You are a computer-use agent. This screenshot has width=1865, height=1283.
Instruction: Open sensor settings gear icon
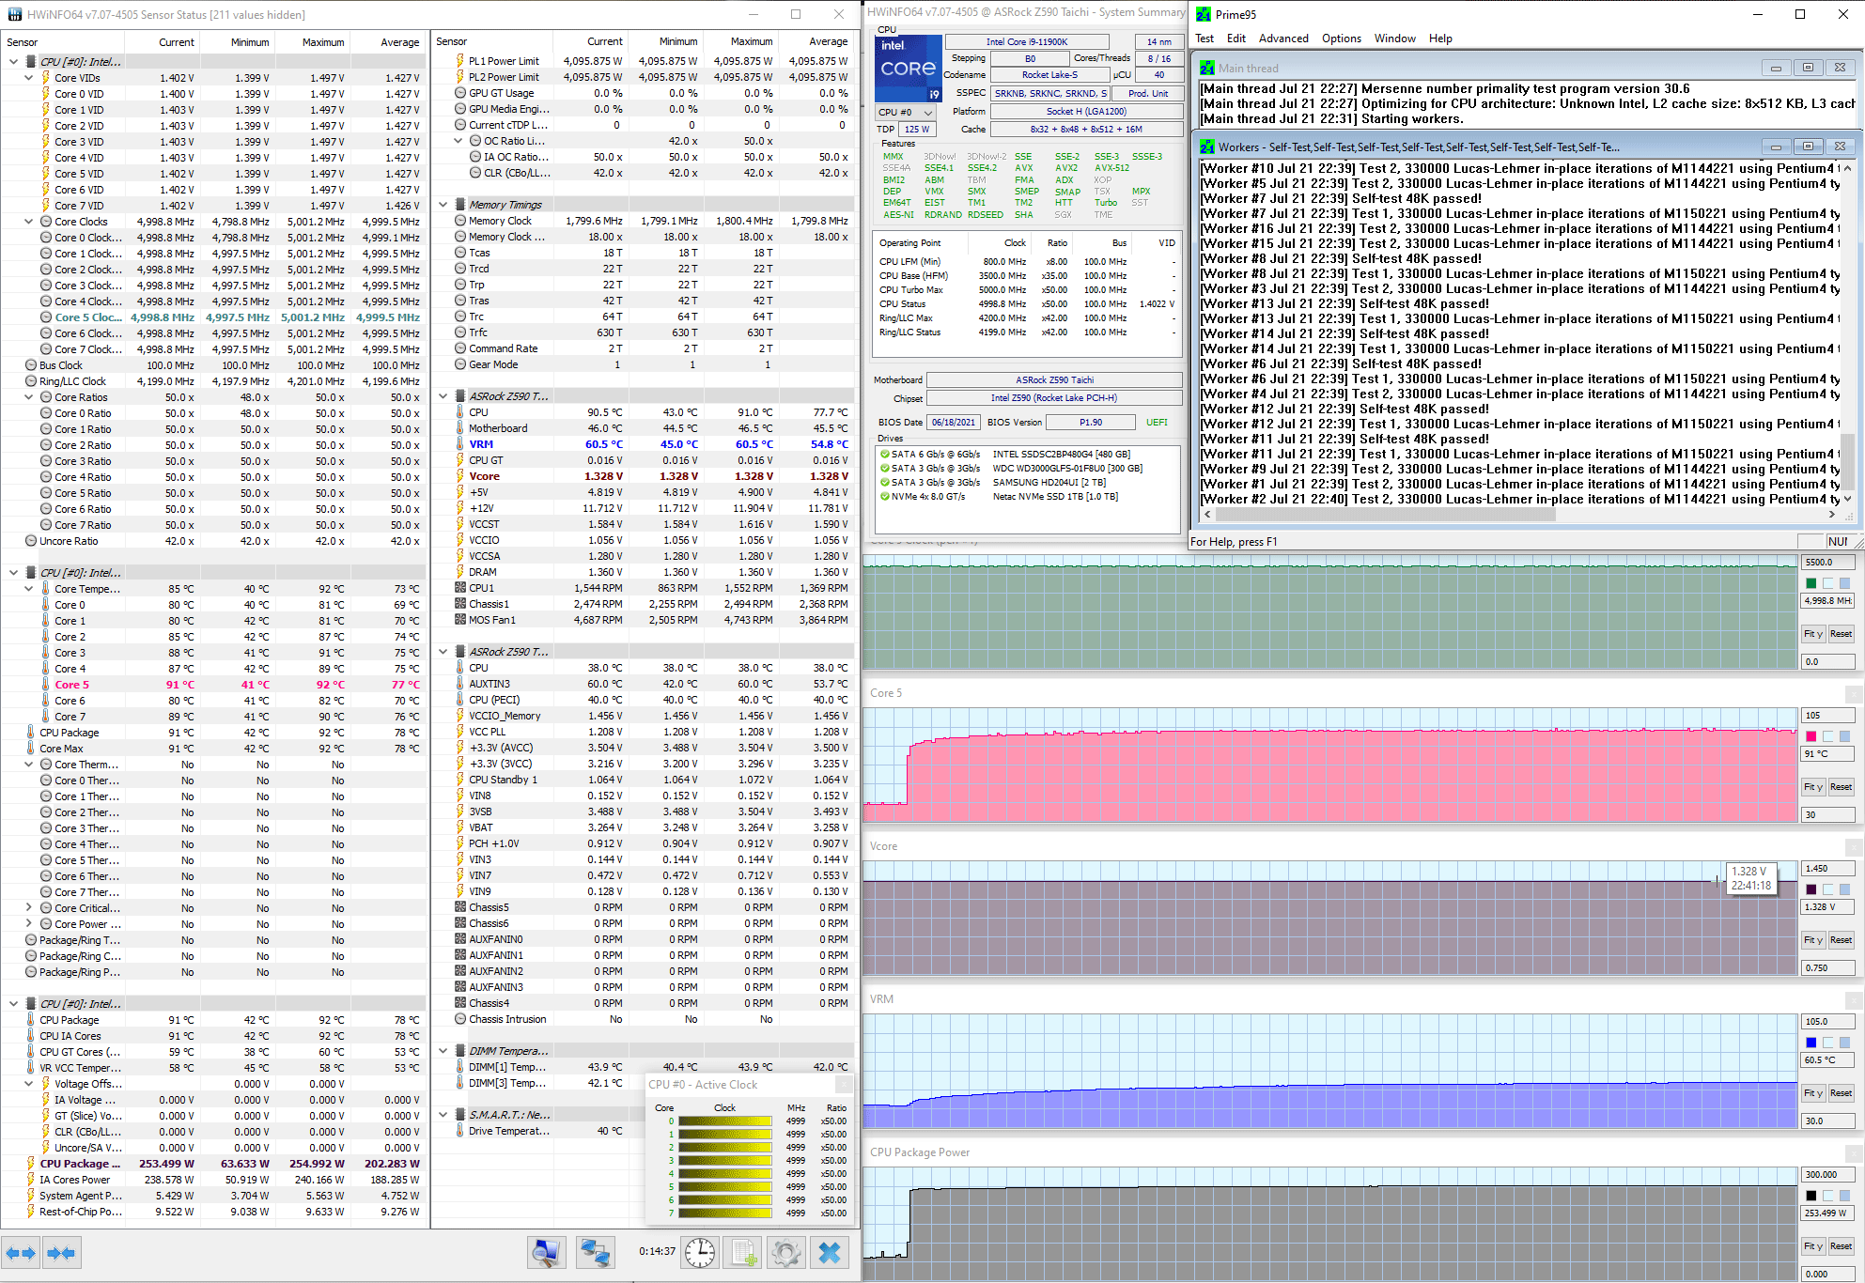click(x=785, y=1252)
